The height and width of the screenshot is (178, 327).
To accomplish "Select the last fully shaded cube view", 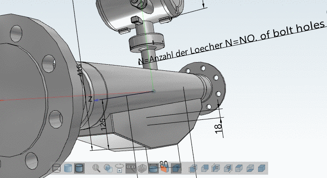I will pos(261,168).
